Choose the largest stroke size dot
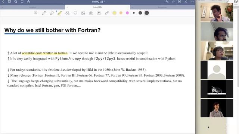This screenshot has width=239, height=134. (x=147, y=13)
